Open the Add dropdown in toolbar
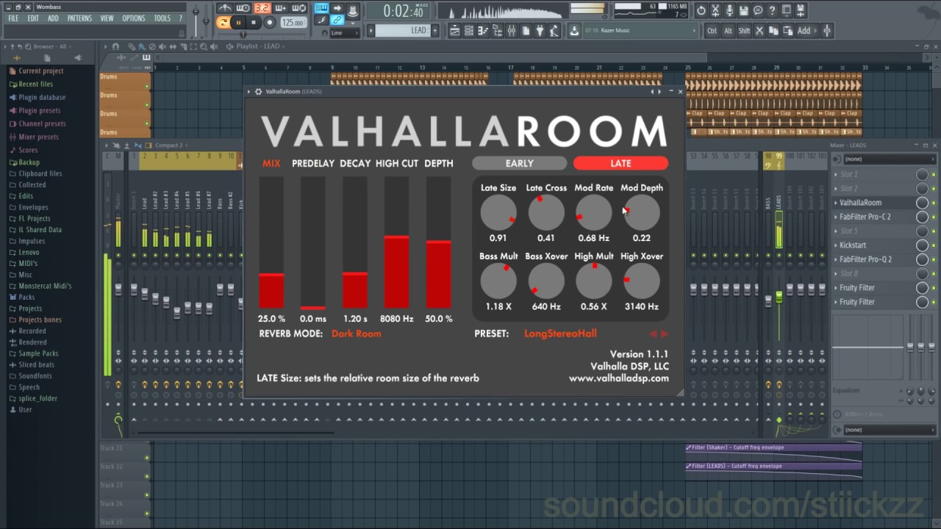 tap(807, 31)
